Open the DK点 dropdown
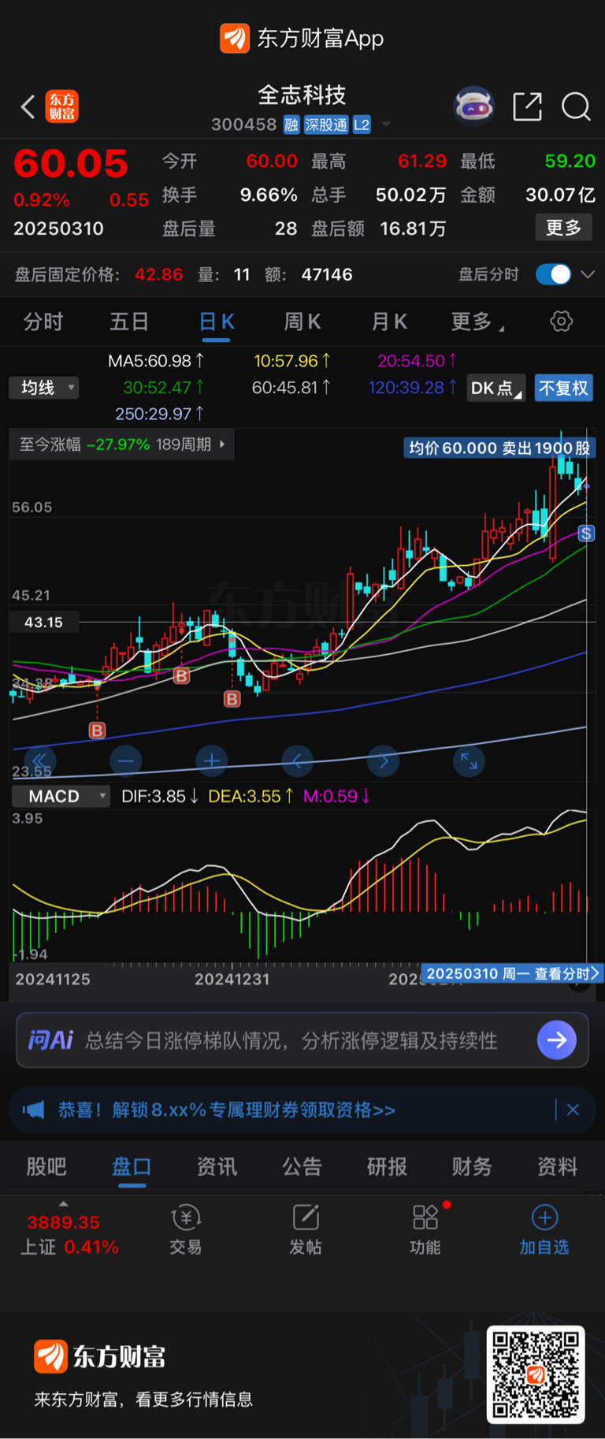605x1439 pixels. pyautogui.click(x=496, y=388)
